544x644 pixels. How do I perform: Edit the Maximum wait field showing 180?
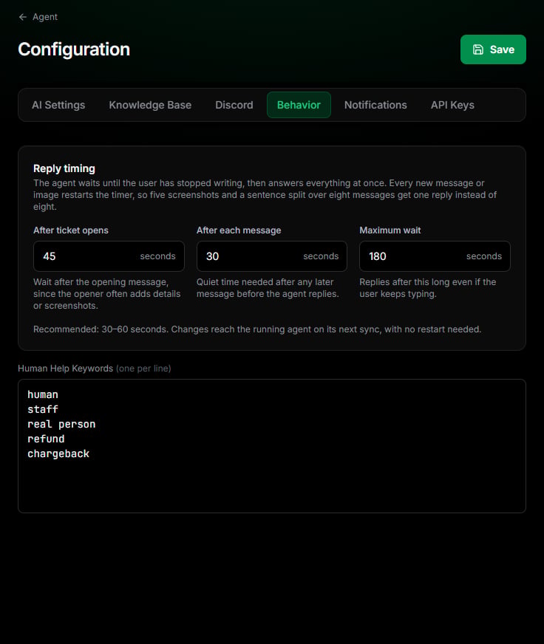435,256
